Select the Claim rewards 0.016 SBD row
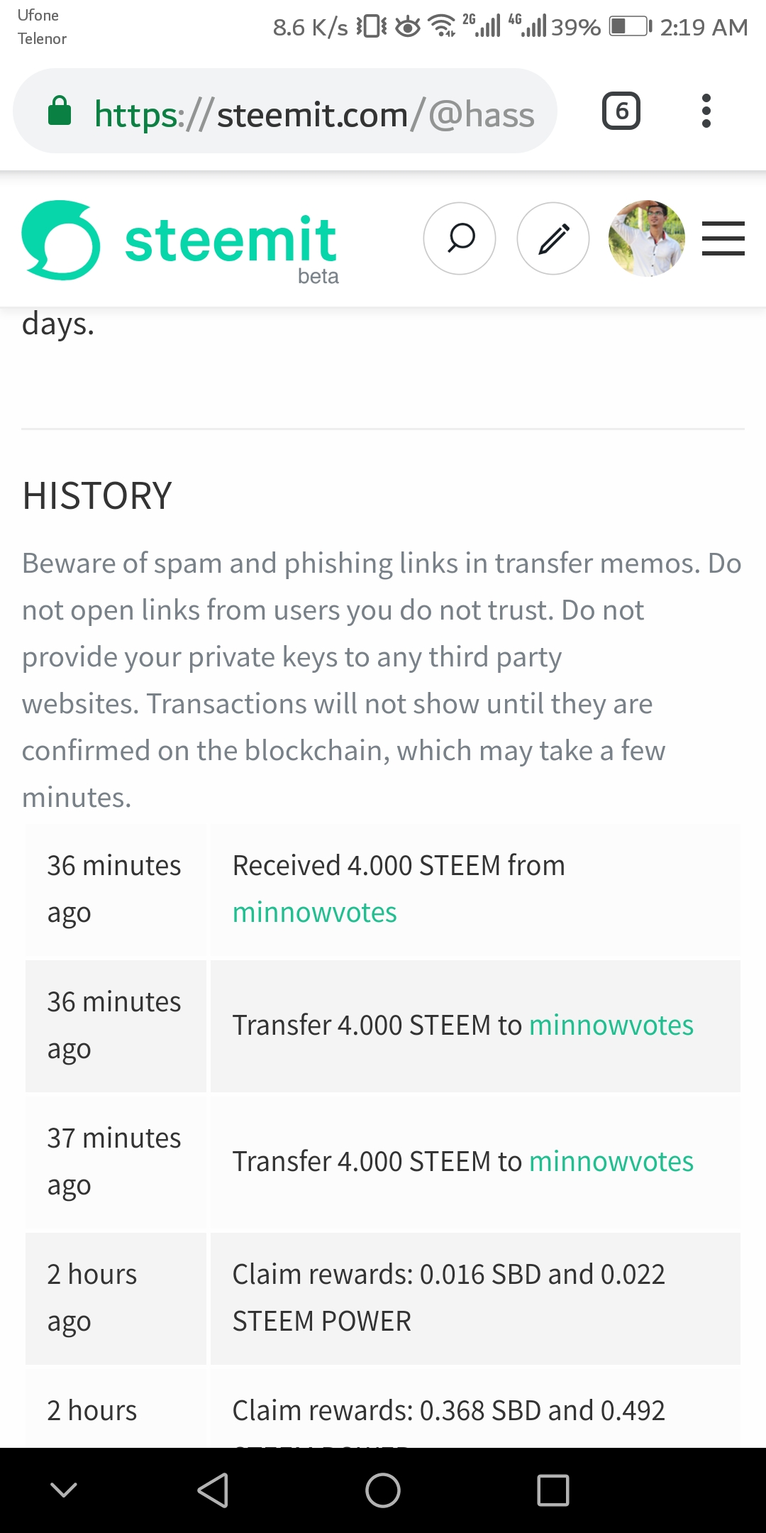This screenshot has width=766, height=1533. (448, 1297)
